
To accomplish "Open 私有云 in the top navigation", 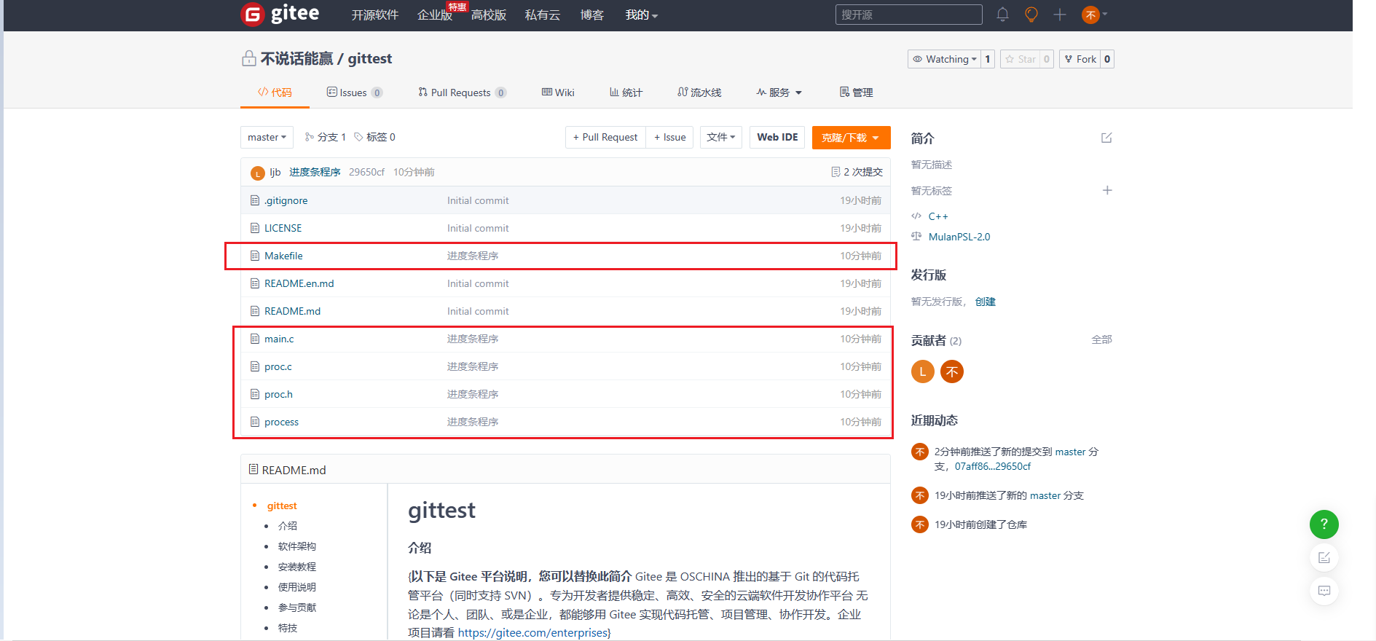I will click(x=543, y=15).
